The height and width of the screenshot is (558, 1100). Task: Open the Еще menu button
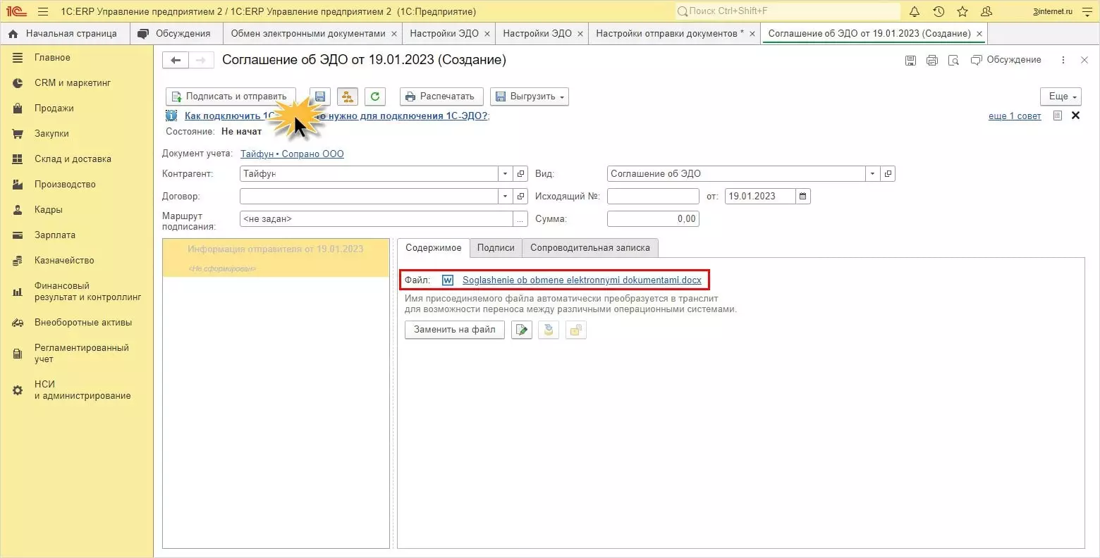[x=1061, y=97]
